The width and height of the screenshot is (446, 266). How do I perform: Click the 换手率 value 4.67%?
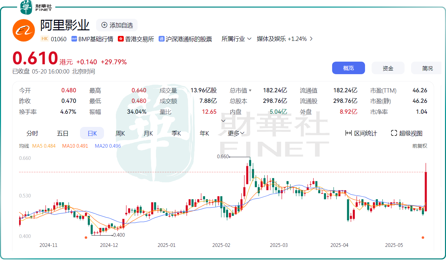pyautogui.click(x=68, y=112)
